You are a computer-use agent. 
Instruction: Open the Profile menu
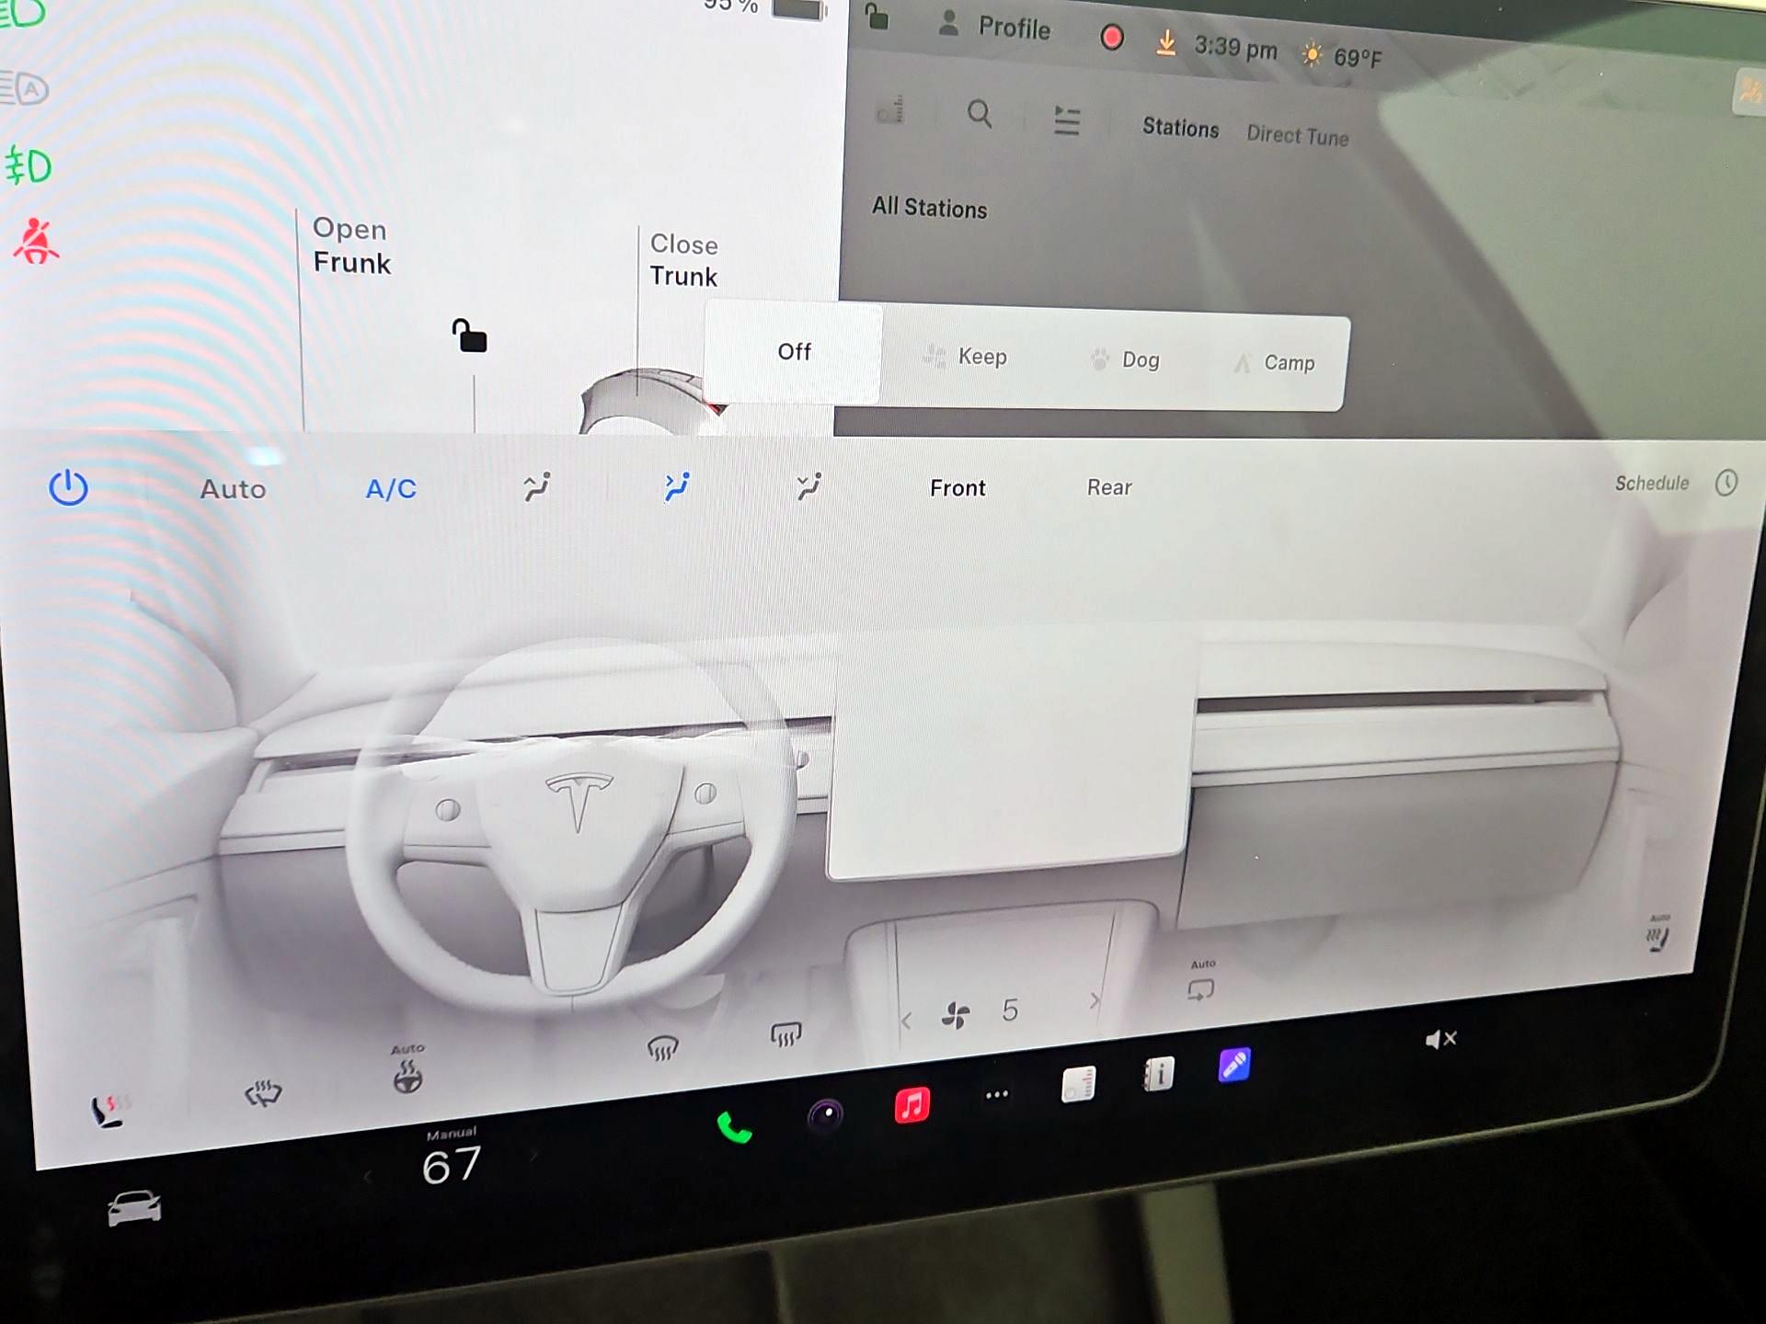coord(993,27)
